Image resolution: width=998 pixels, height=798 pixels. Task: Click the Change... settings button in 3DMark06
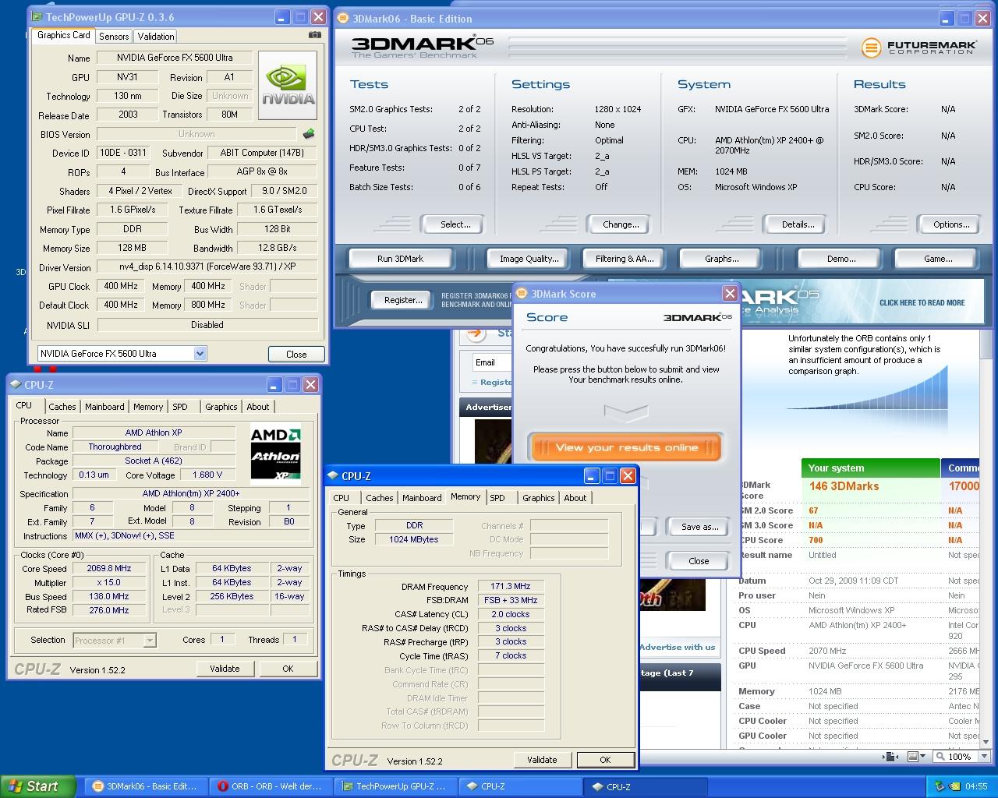click(x=621, y=224)
